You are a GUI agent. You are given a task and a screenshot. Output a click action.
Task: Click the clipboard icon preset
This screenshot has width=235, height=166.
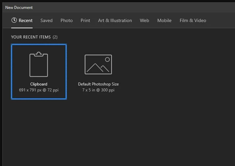[39, 64]
